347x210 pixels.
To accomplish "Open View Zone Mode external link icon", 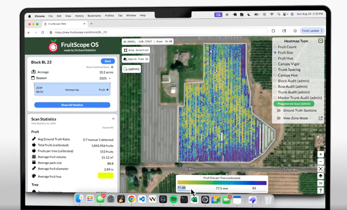I will pyautogui.click(x=320, y=118).
